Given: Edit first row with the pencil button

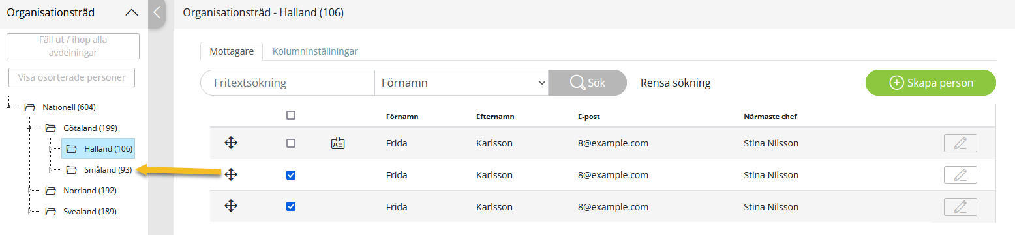Looking at the screenshot, I should pos(960,143).
